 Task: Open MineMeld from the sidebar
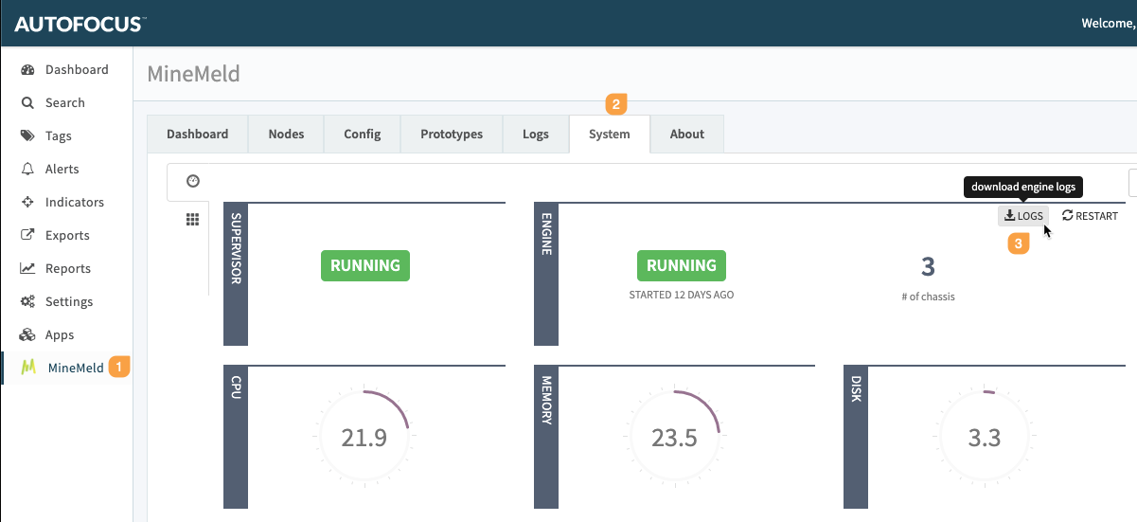click(x=75, y=368)
